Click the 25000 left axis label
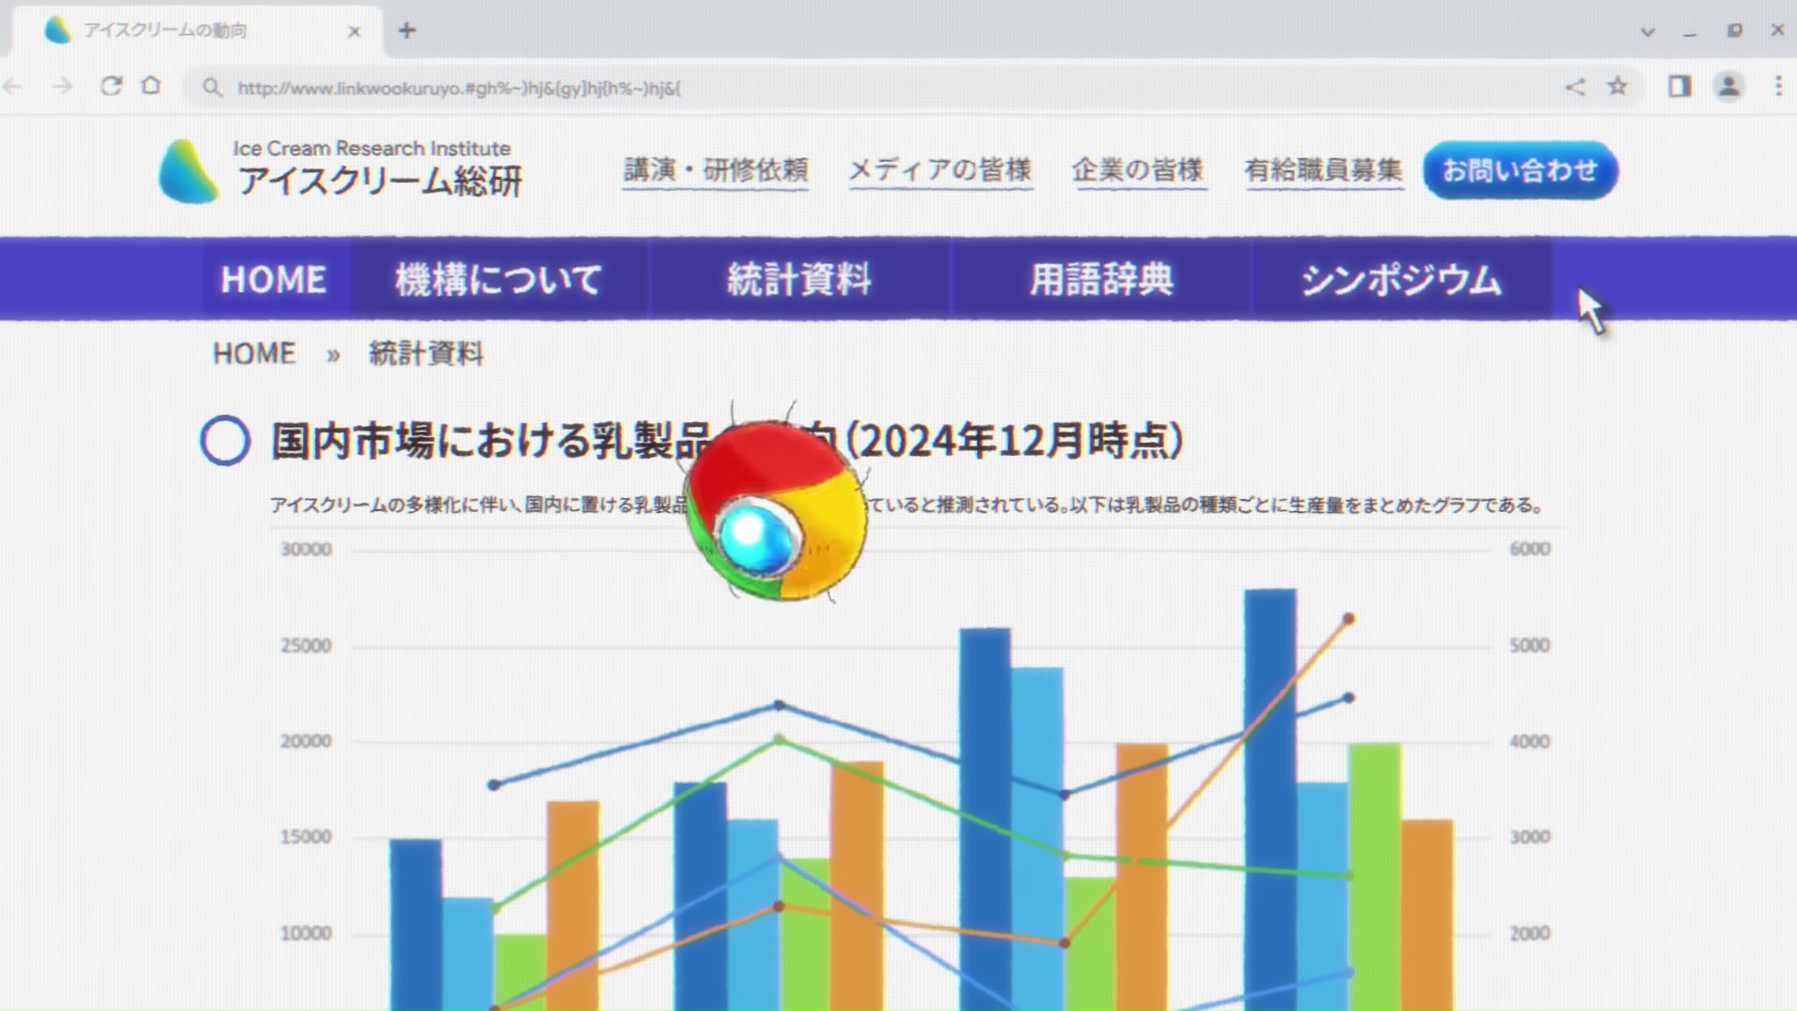Screen dimensions: 1797x1011 306,646
